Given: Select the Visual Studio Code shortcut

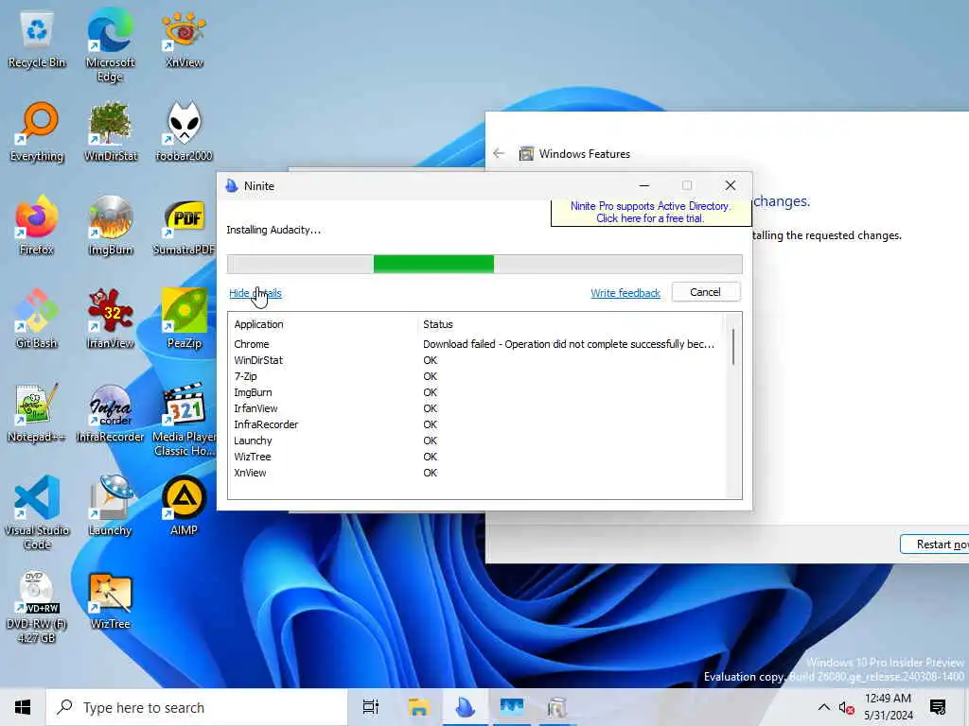Looking at the screenshot, I should tap(37, 512).
